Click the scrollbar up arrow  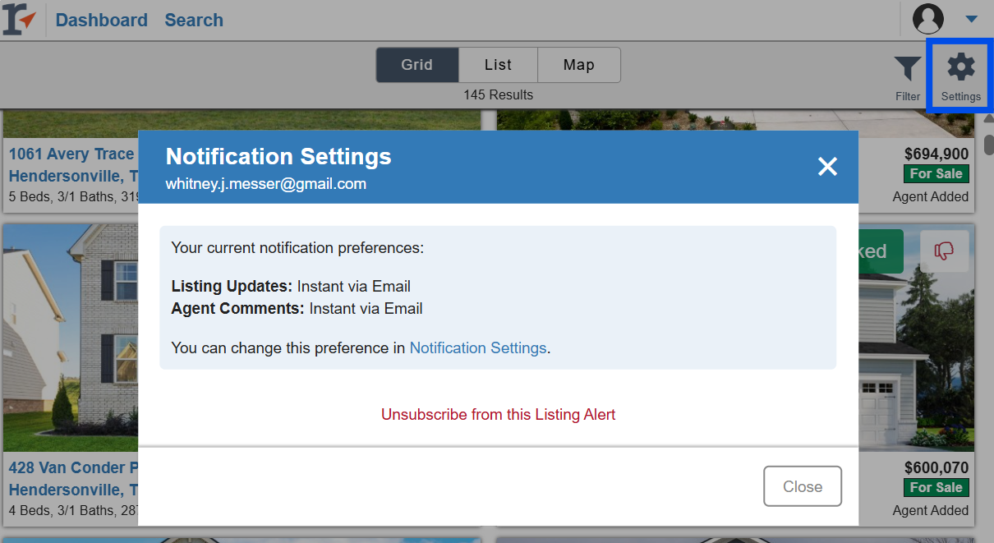[988, 118]
